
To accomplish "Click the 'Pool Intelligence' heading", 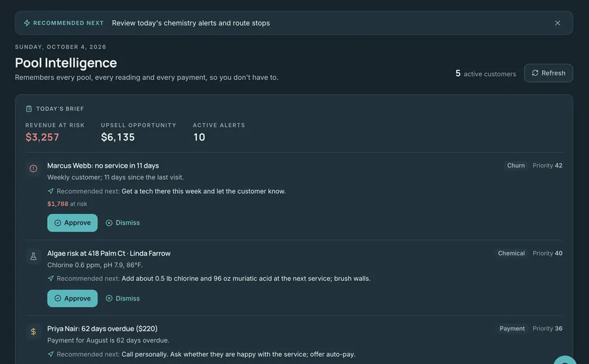I will coord(65,63).
